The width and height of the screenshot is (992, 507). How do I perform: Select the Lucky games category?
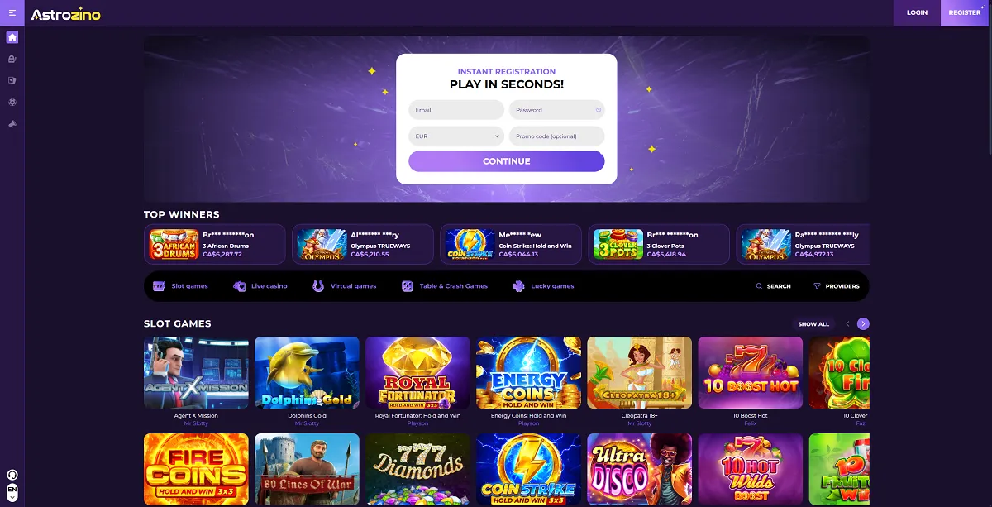click(543, 286)
